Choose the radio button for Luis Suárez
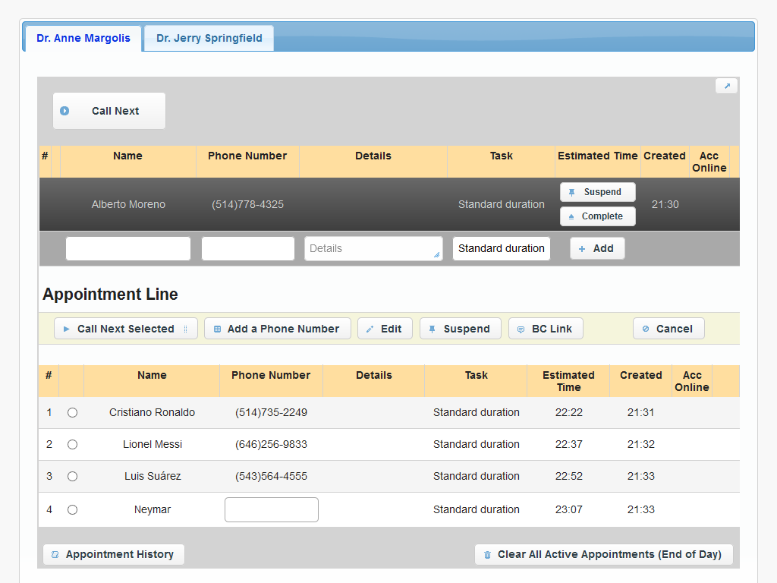 [x=72, y=477]
